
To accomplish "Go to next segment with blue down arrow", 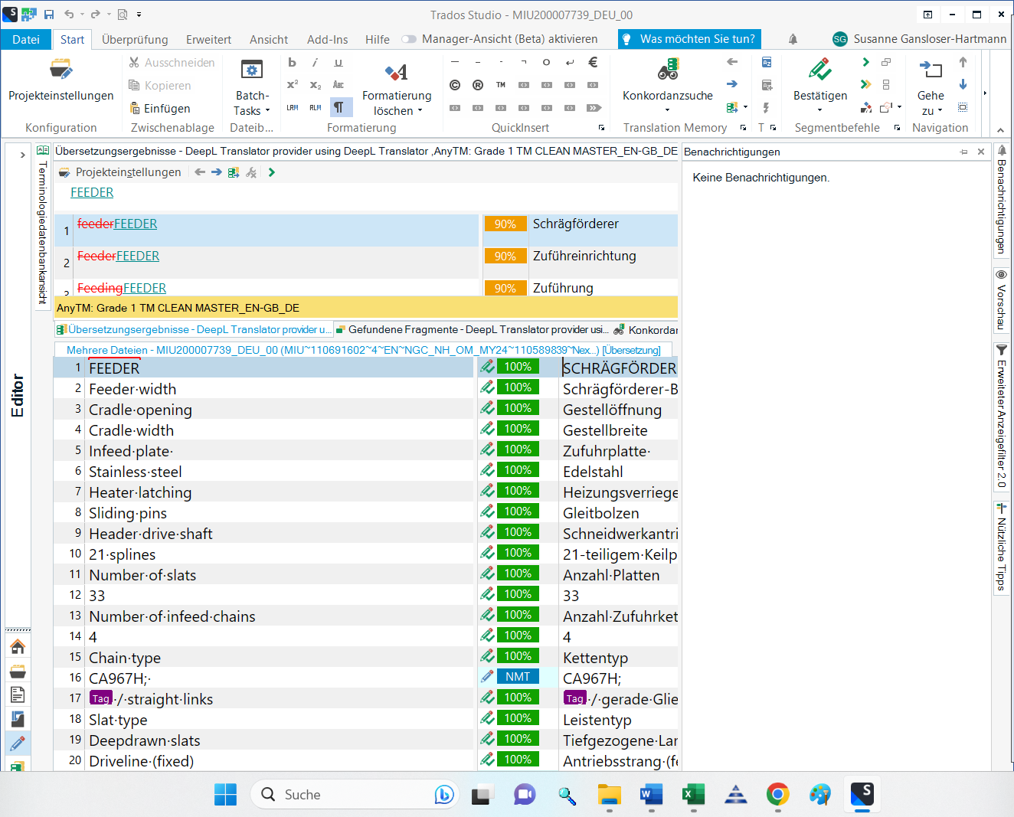I will (963, 84).
